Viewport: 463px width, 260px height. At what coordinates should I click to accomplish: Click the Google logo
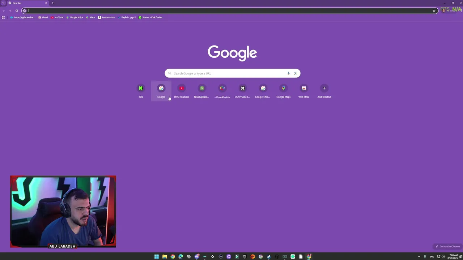pos(232,53)
